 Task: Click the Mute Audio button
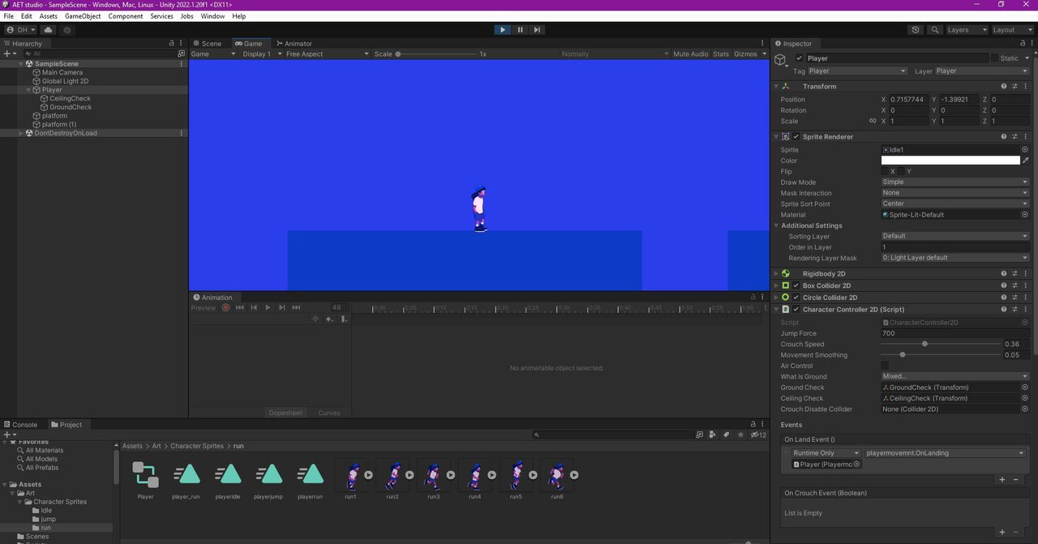coord(690,54)
